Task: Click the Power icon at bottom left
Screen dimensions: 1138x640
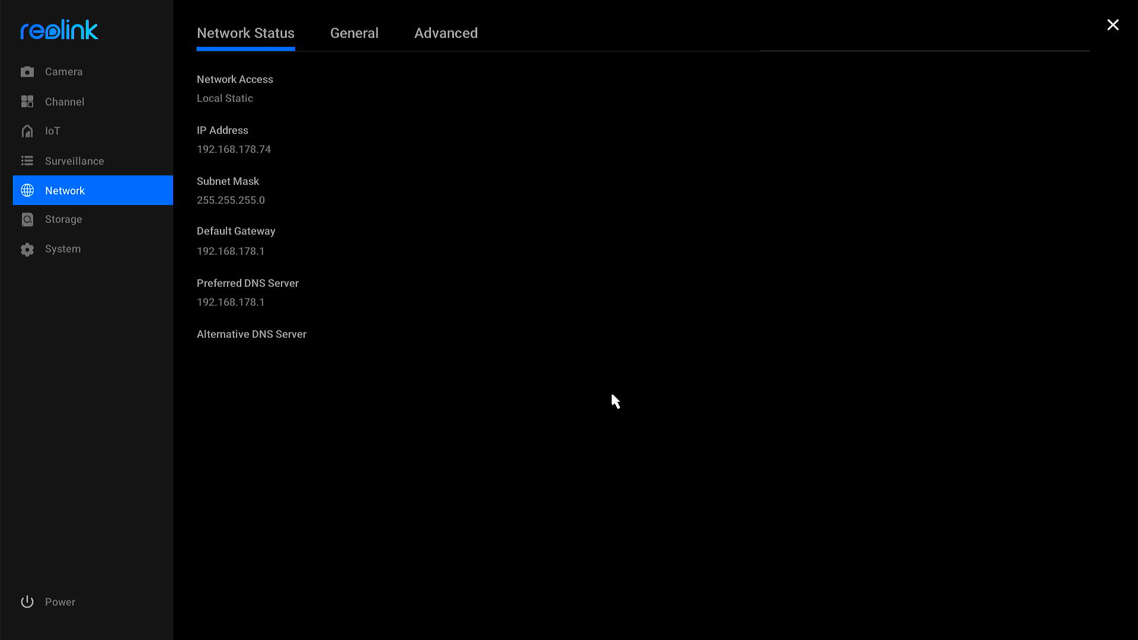Action: (27, 601)
